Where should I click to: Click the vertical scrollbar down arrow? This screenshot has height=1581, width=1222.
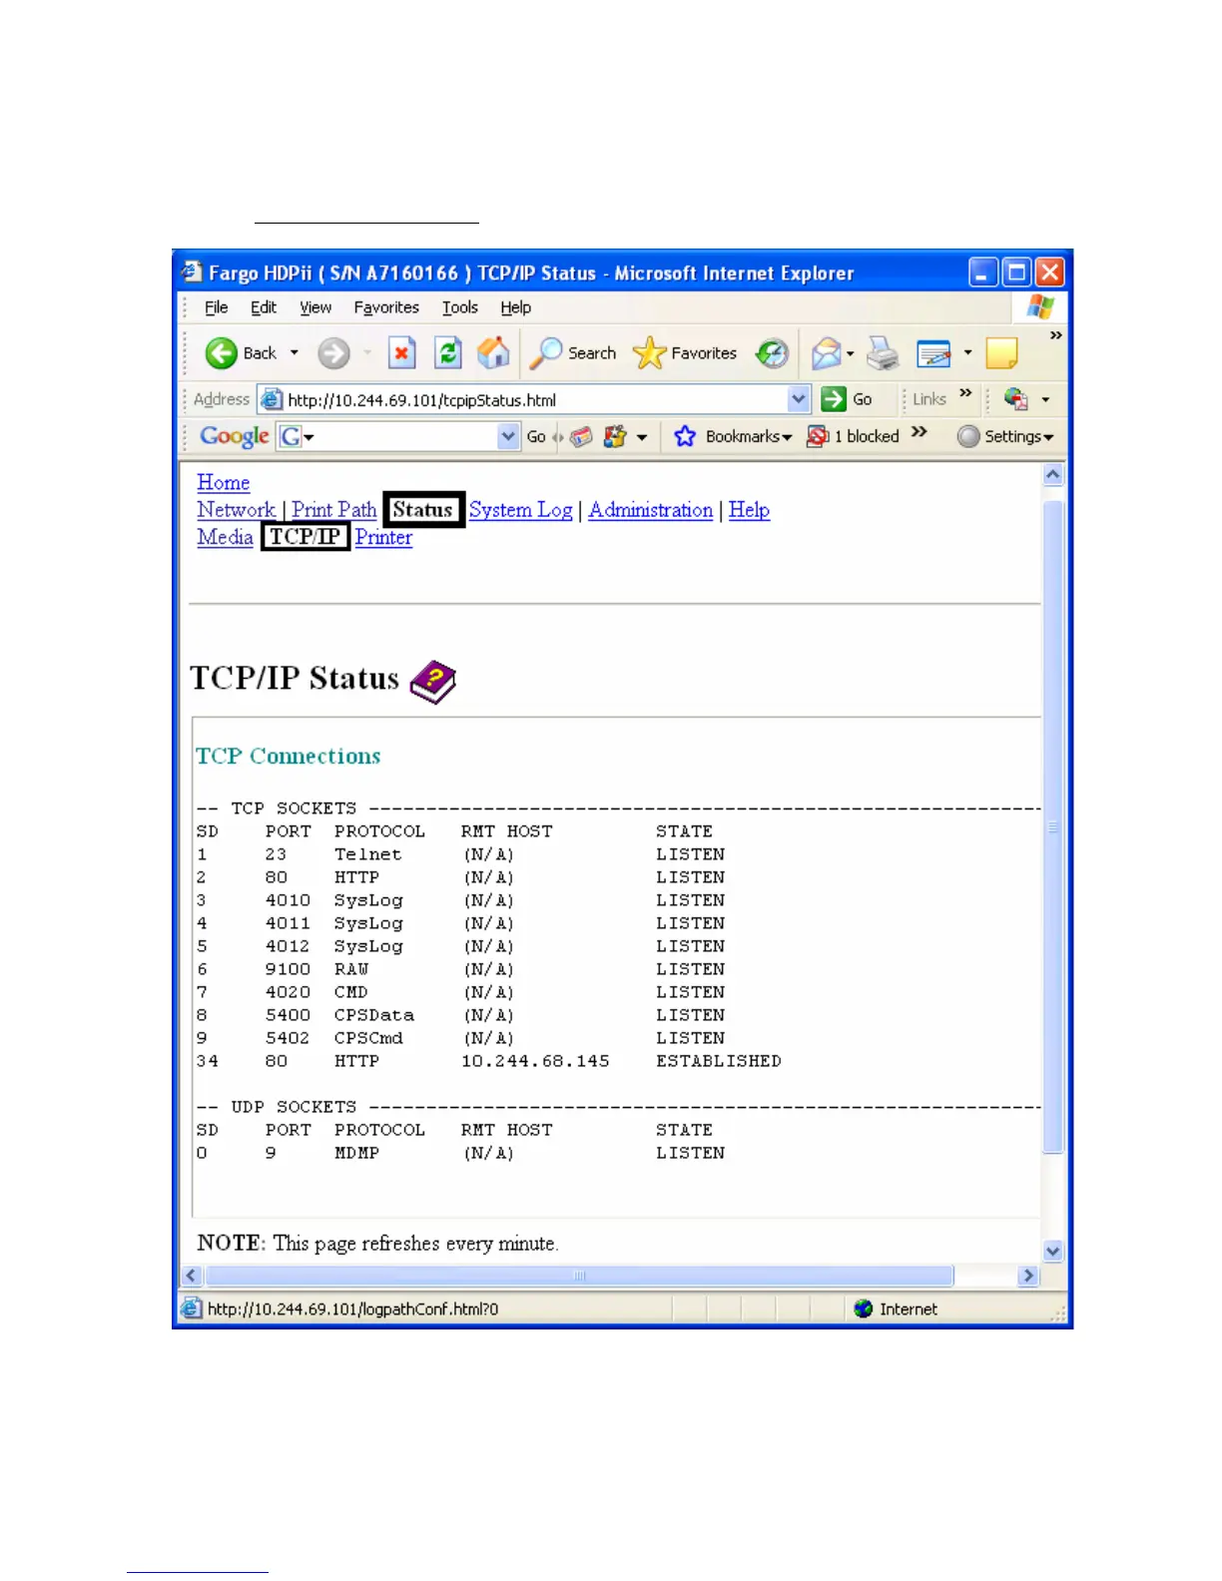coord(1053,1251)
